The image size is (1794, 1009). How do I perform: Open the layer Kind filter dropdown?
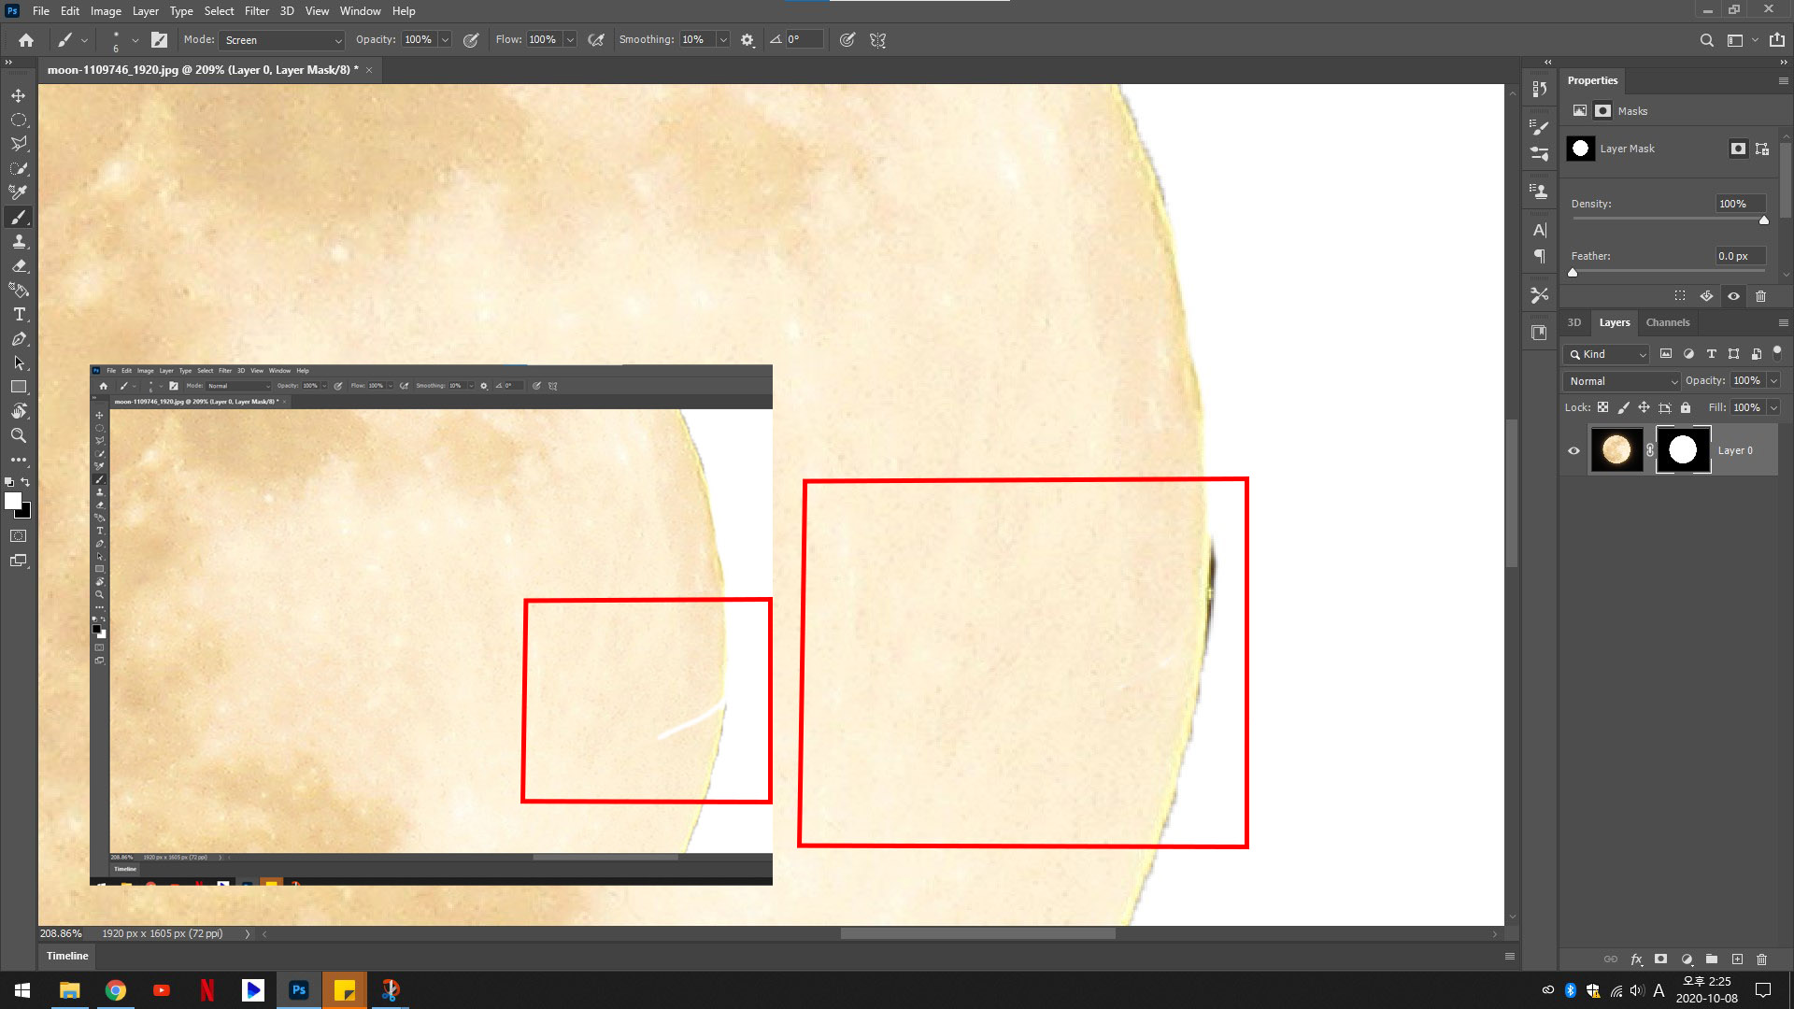pyautogui.click(x=1607, y=354)
